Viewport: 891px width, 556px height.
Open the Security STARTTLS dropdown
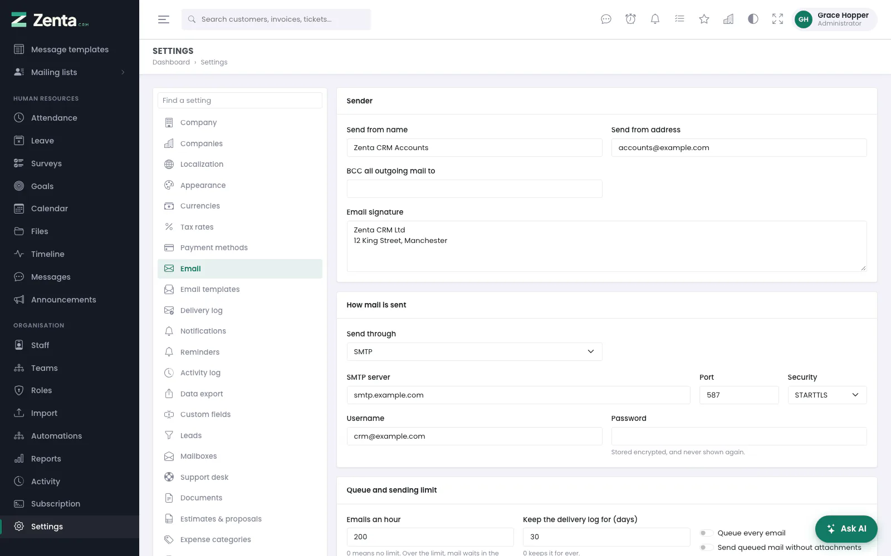(x=827, y=395)
